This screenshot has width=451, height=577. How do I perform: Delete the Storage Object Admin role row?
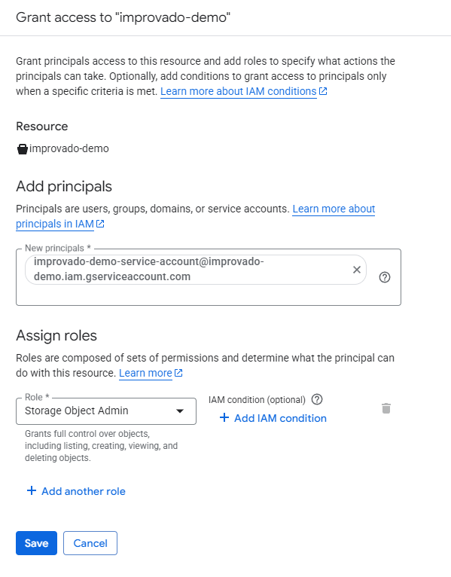[x=386, y=408]
